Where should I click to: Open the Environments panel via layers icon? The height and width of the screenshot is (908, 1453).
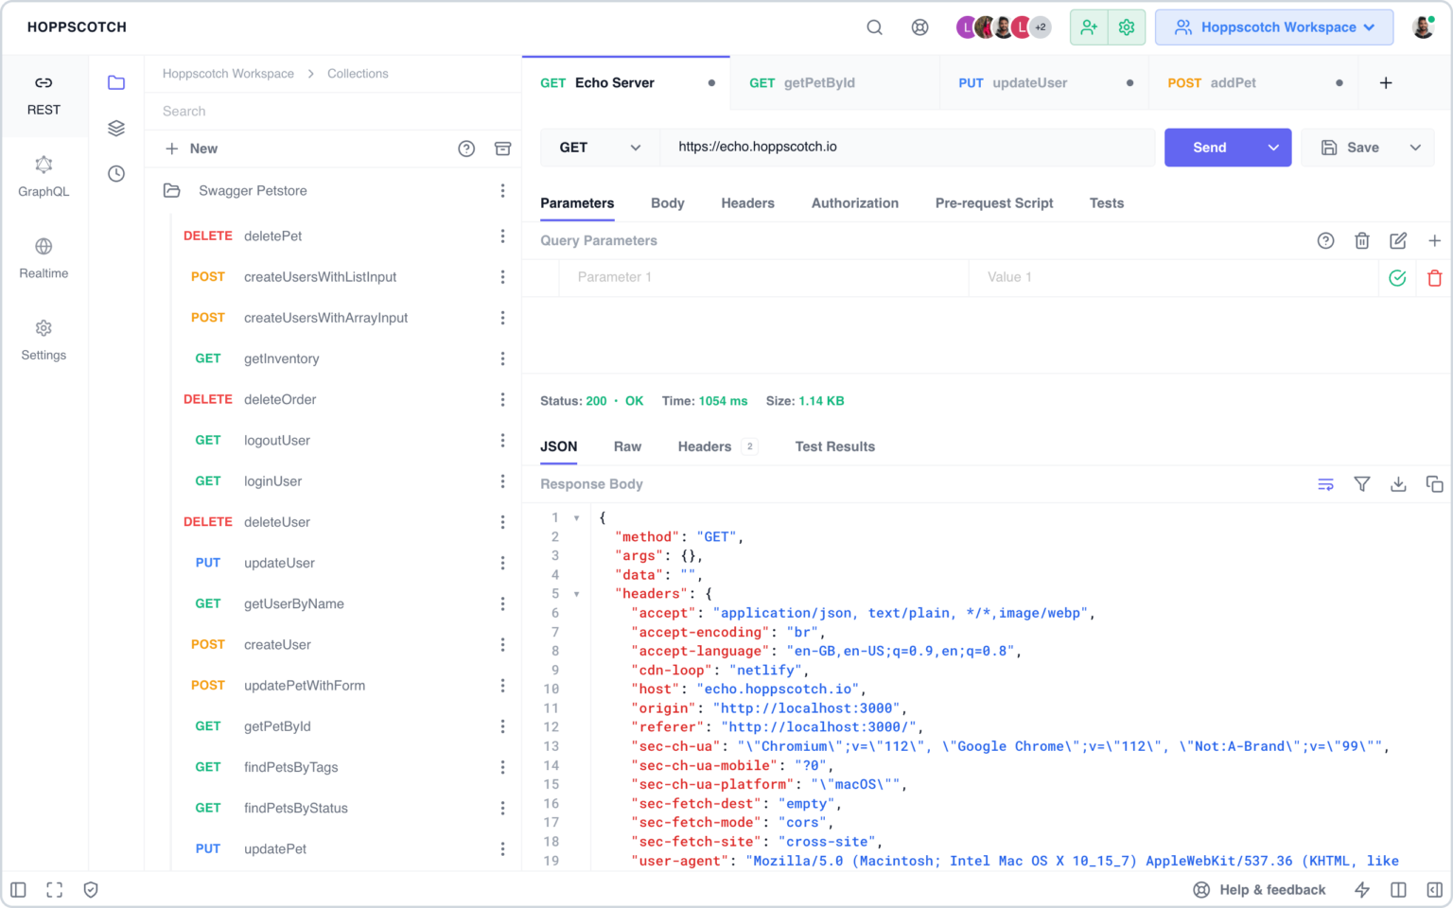(115, 128)
